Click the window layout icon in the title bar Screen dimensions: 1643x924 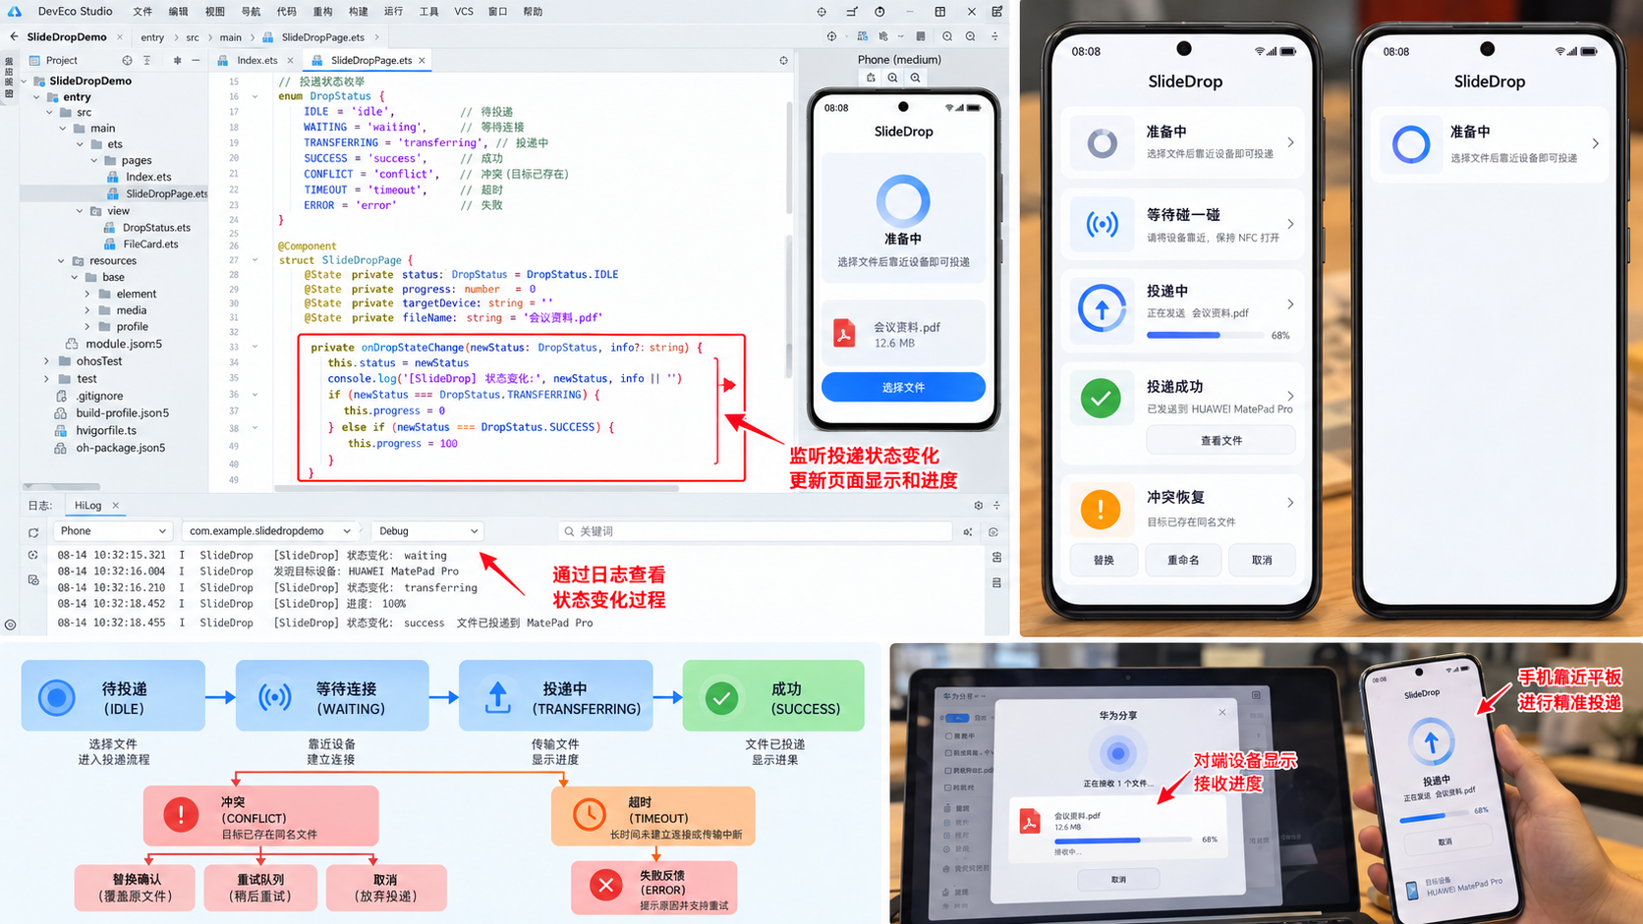[940, 12]
